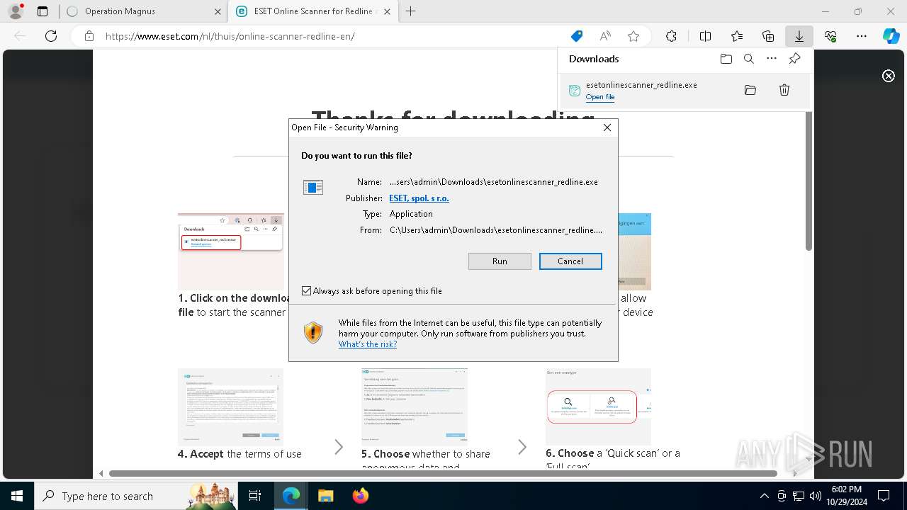Launch Firefox from the taskbar
This screenshot has height=510, width=907.
[360, 496]
